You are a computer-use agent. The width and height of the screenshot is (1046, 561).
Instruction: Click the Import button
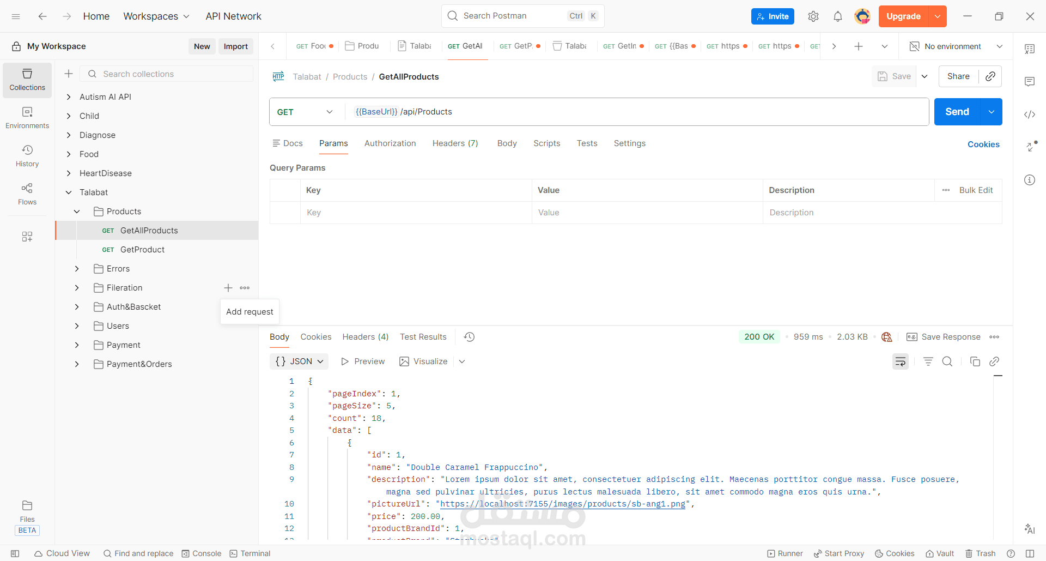pyautogui.click(x=236, y=46)
